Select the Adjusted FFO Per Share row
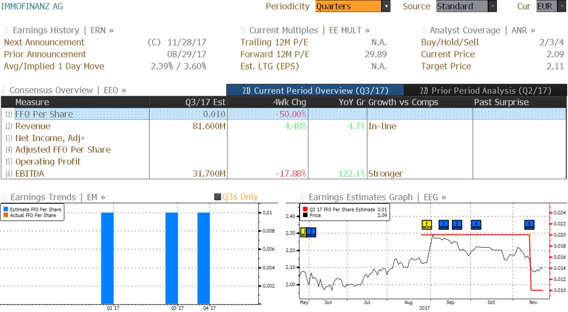Screen dimensions: 568x312 283,150
